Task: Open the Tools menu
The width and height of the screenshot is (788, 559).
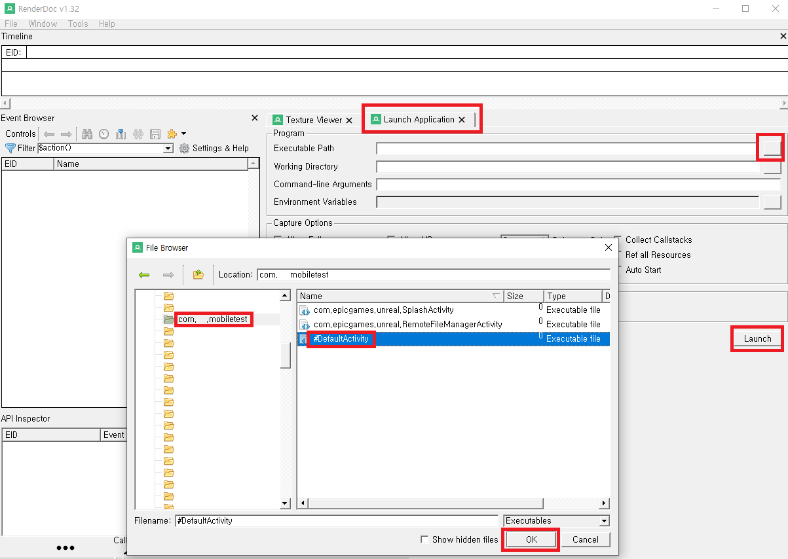Action: [x=78, y=24]
